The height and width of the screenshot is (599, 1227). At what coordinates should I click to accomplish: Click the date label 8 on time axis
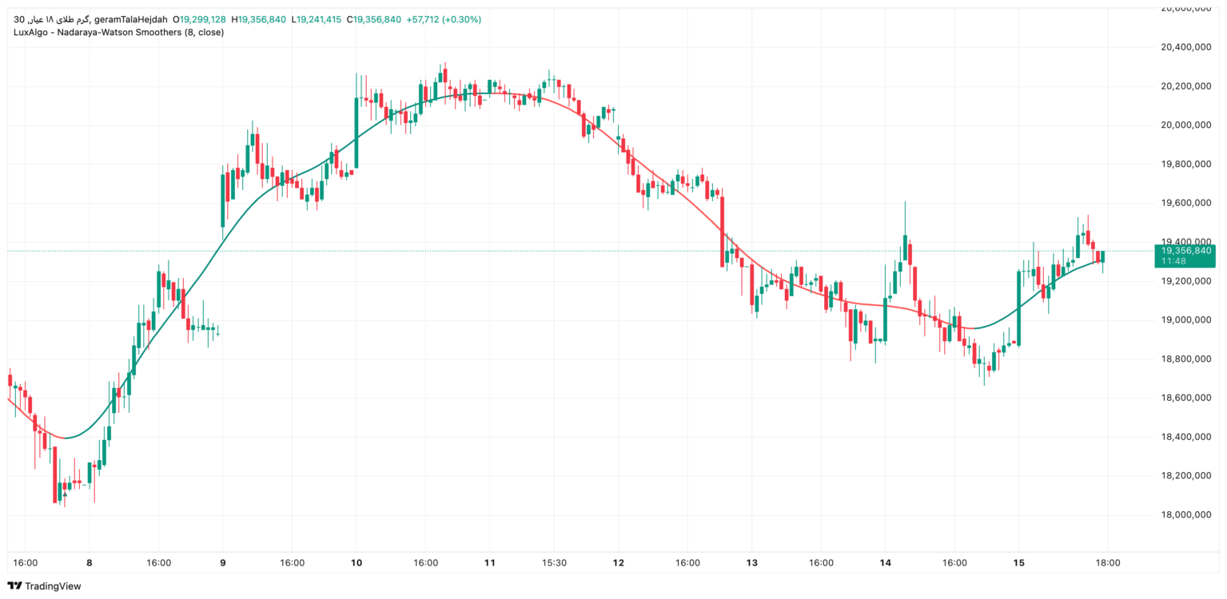point(90,563)
